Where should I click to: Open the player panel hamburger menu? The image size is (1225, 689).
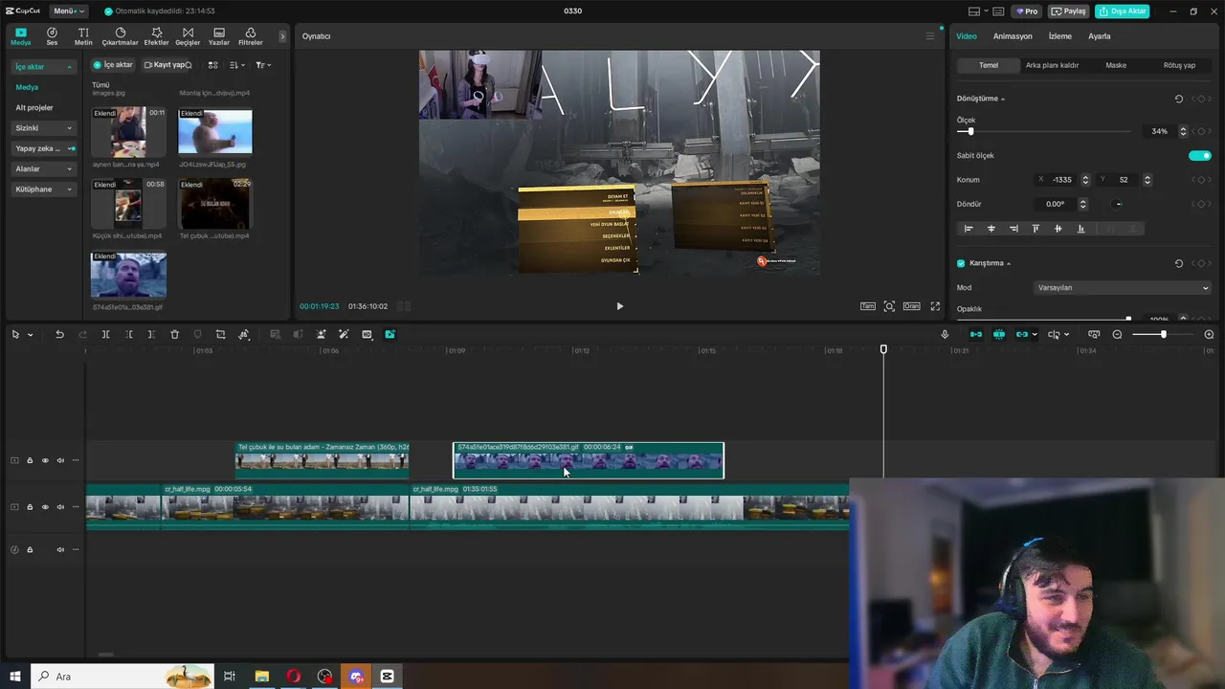[929, 36]
